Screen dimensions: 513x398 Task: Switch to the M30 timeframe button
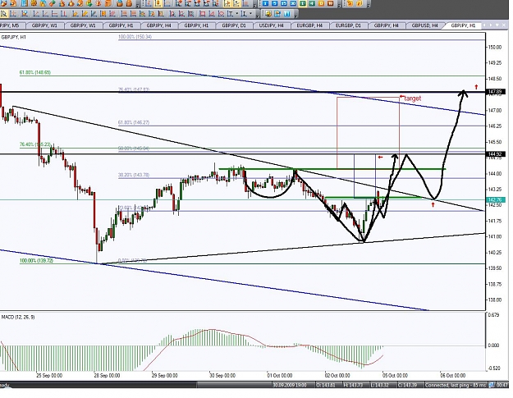293,3
